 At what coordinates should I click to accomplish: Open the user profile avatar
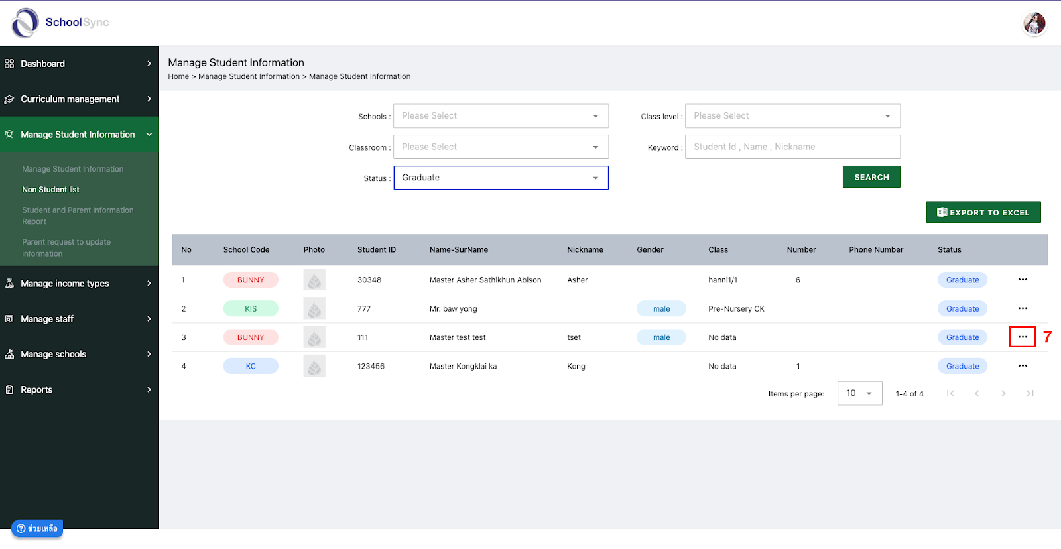[1034, 24]
